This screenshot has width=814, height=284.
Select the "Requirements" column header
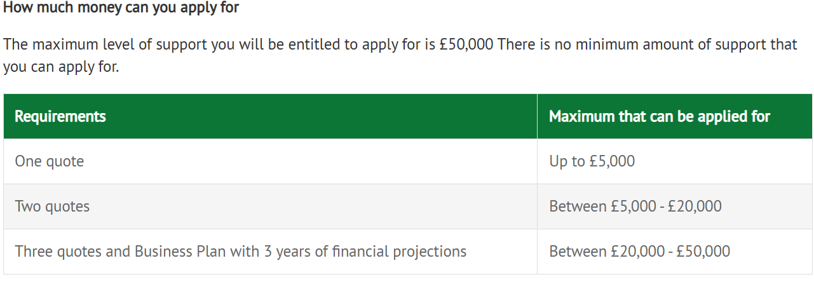coord(60,116)
